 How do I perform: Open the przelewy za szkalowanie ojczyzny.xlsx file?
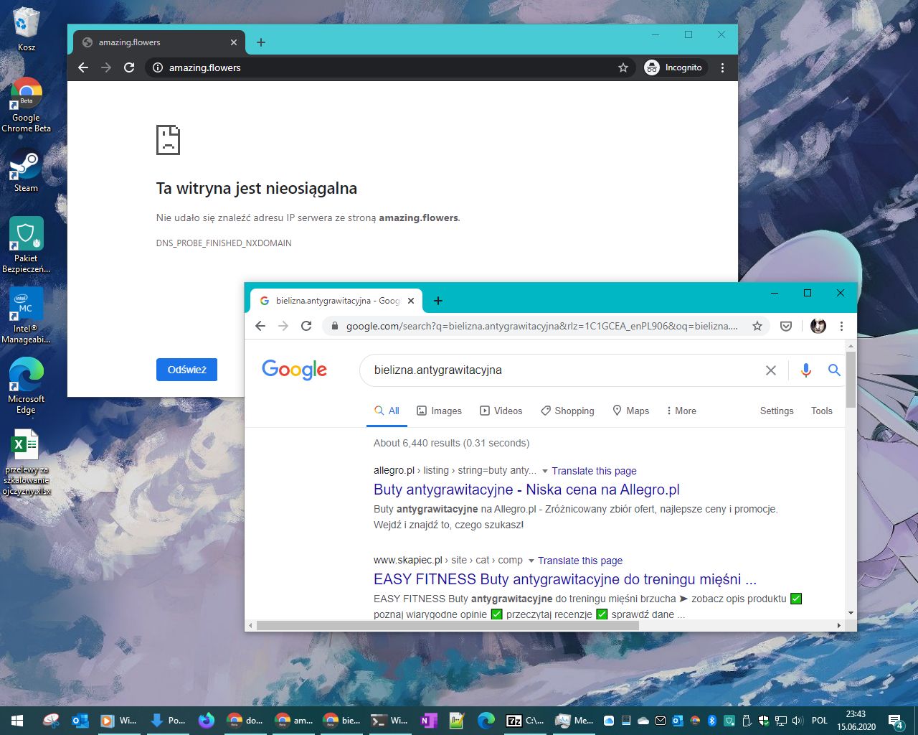click(27, 463)
